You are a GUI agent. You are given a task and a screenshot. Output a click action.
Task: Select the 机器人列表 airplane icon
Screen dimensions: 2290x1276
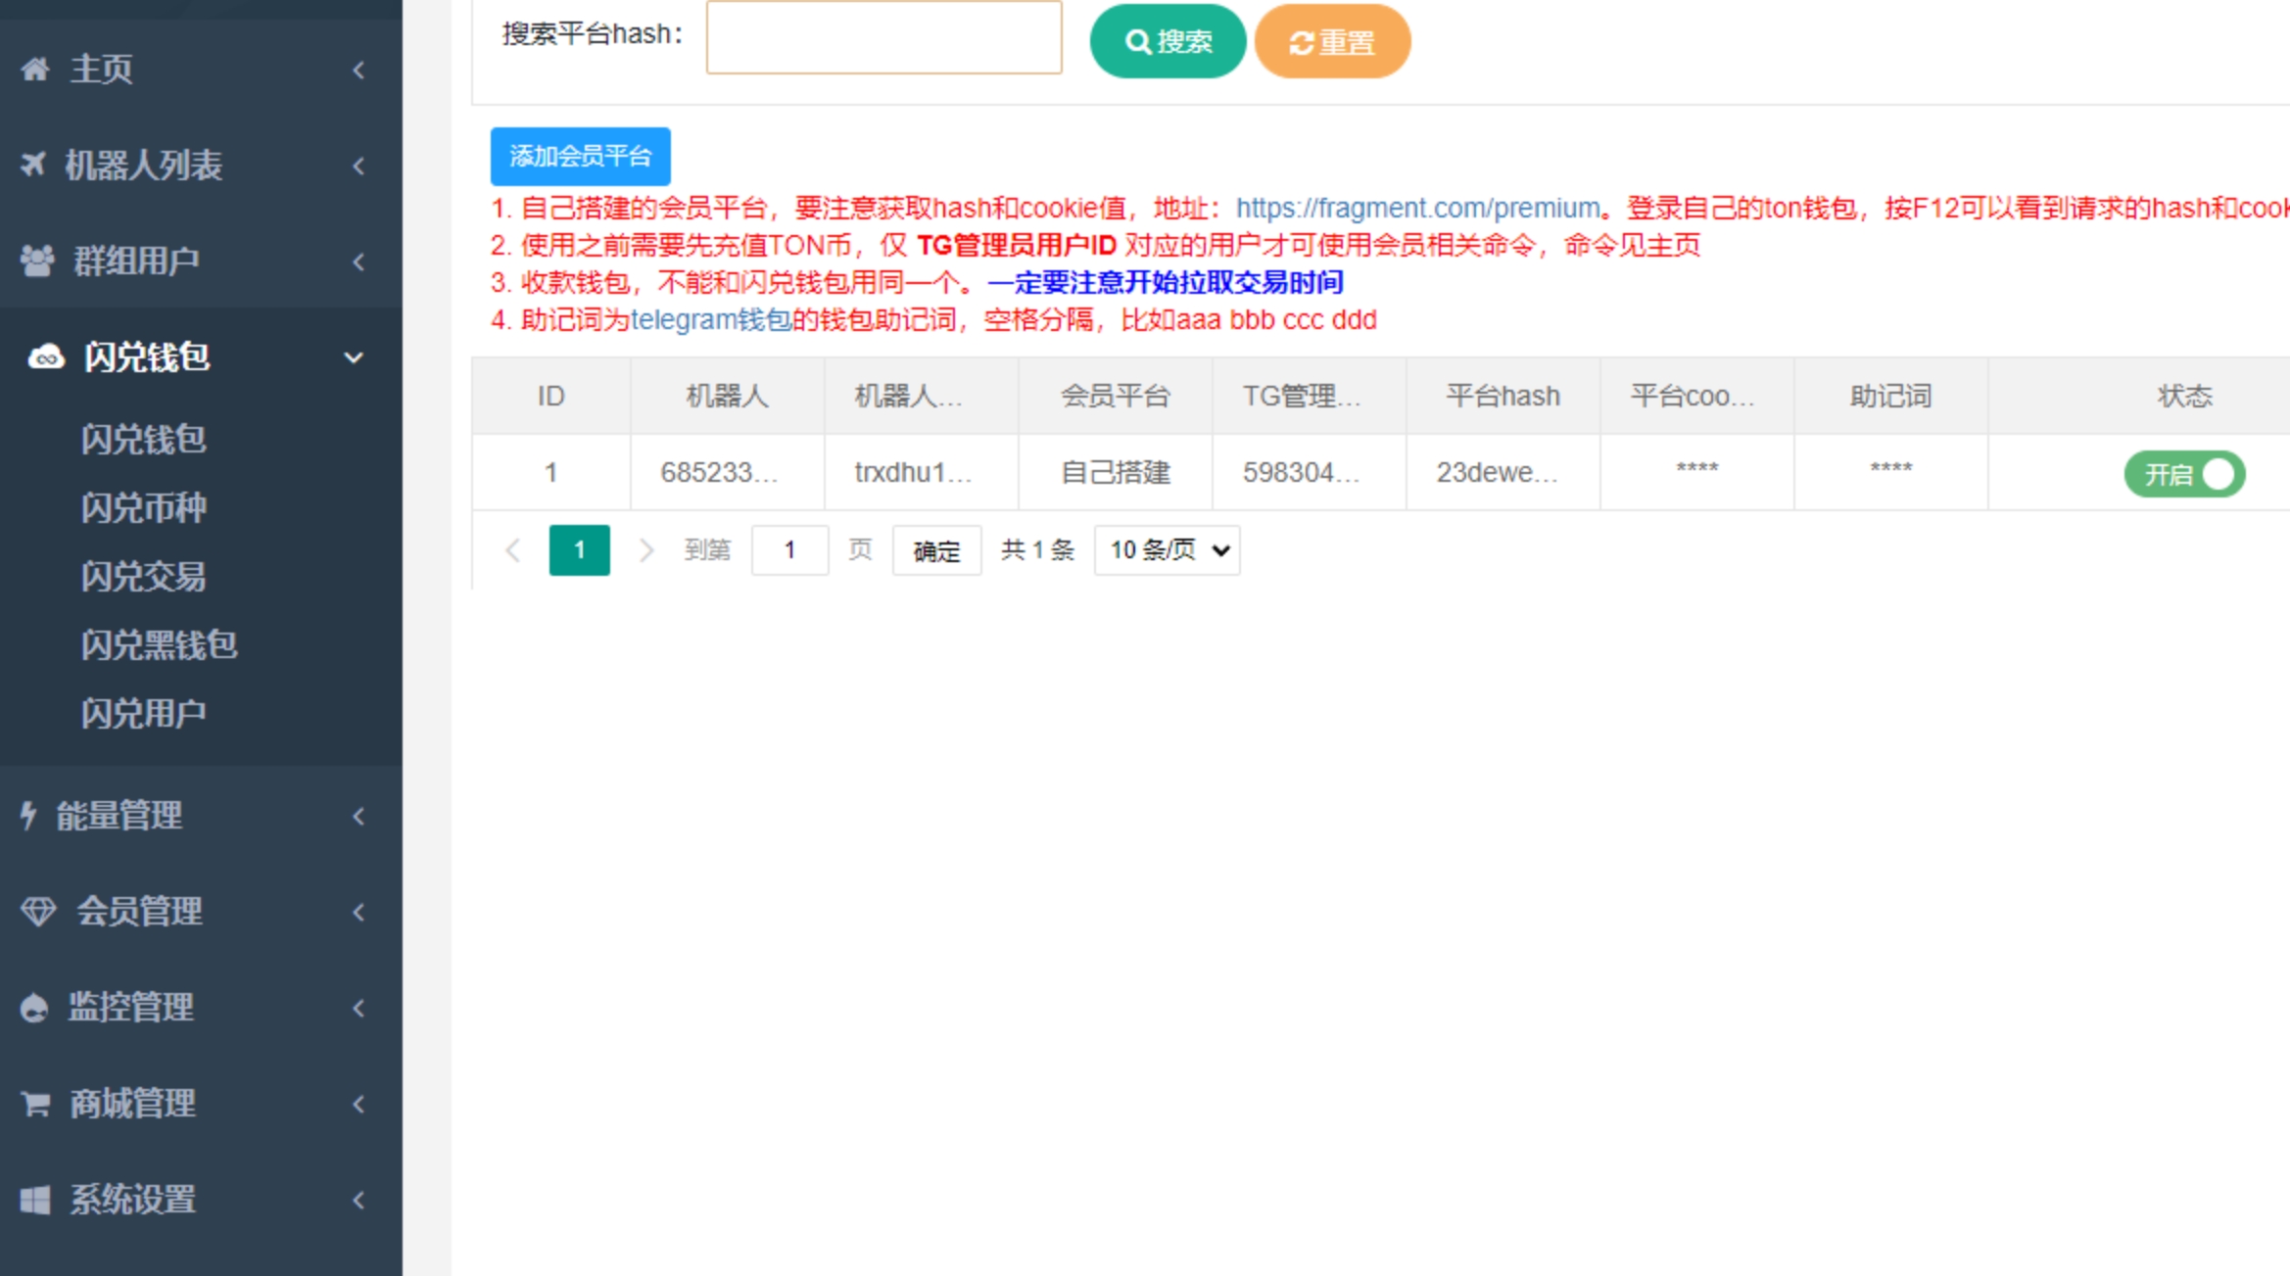tap(33, 165)
